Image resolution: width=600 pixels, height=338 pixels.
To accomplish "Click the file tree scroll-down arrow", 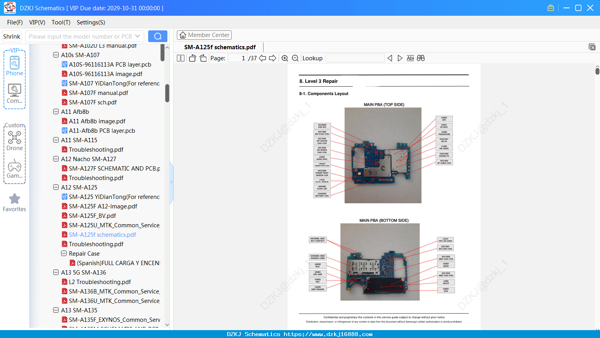I will 167,325.
